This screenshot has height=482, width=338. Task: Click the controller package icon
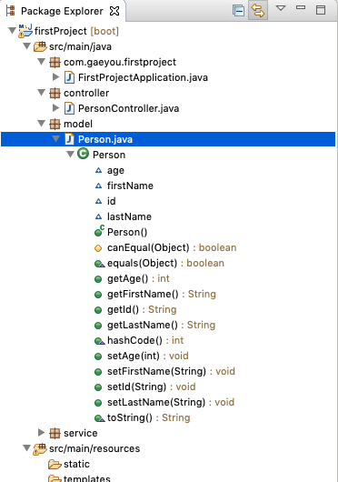coord(55,93)
